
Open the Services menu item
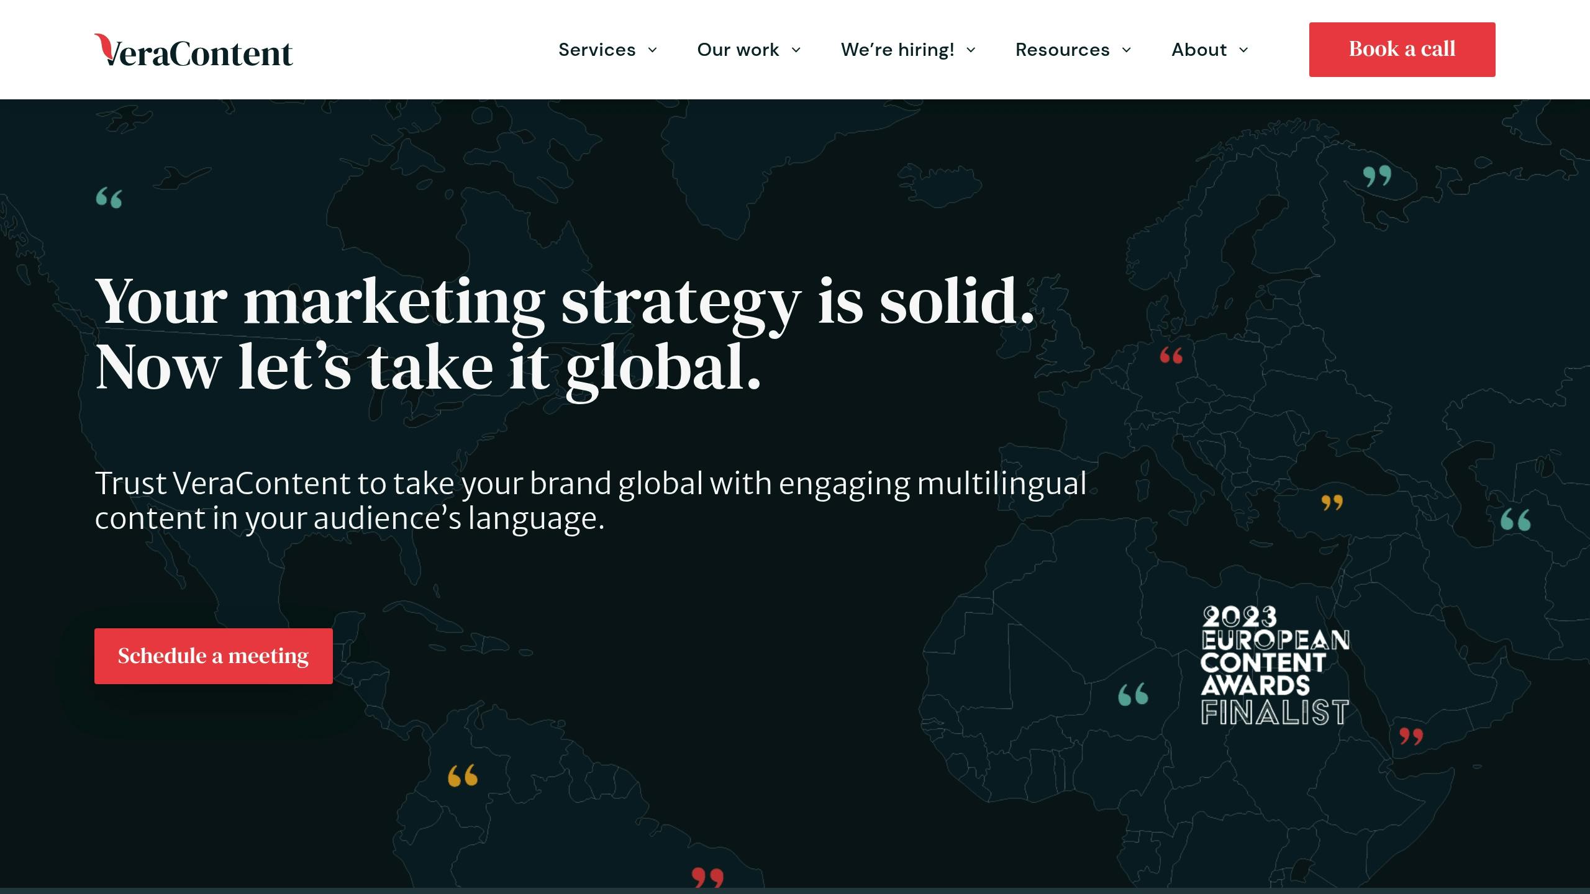coord(596,50)
